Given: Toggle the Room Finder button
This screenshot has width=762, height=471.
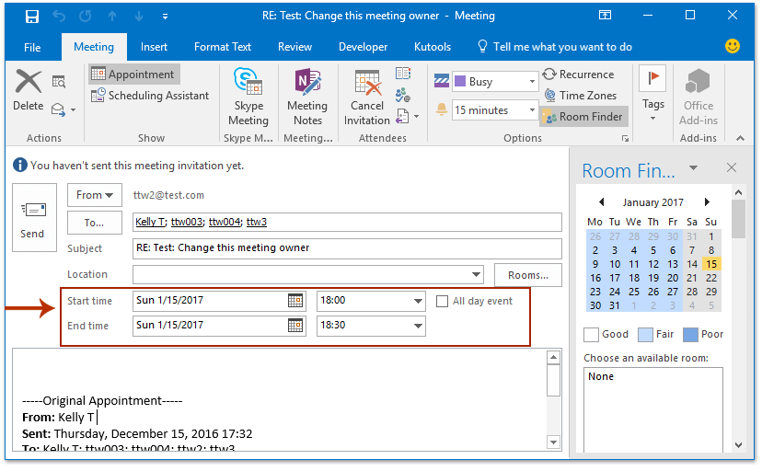Looking at the screenshot, I should pyautogui.click(x=583, y=117).
